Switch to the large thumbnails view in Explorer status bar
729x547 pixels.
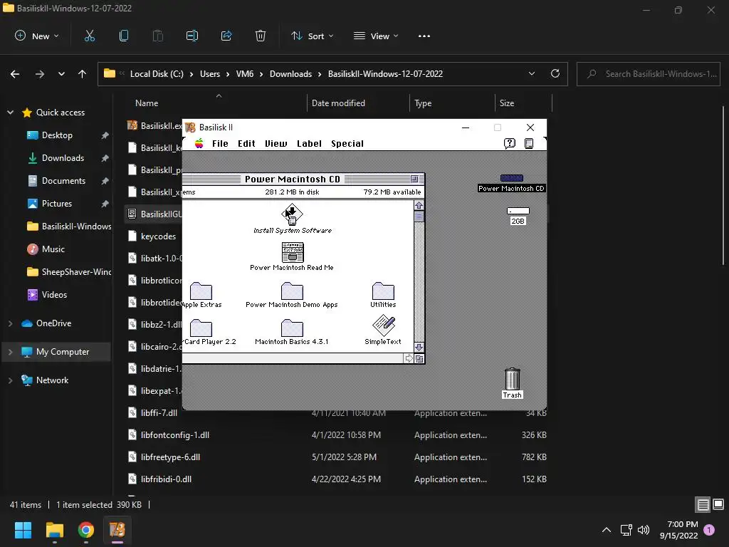[x=718, y=504]
